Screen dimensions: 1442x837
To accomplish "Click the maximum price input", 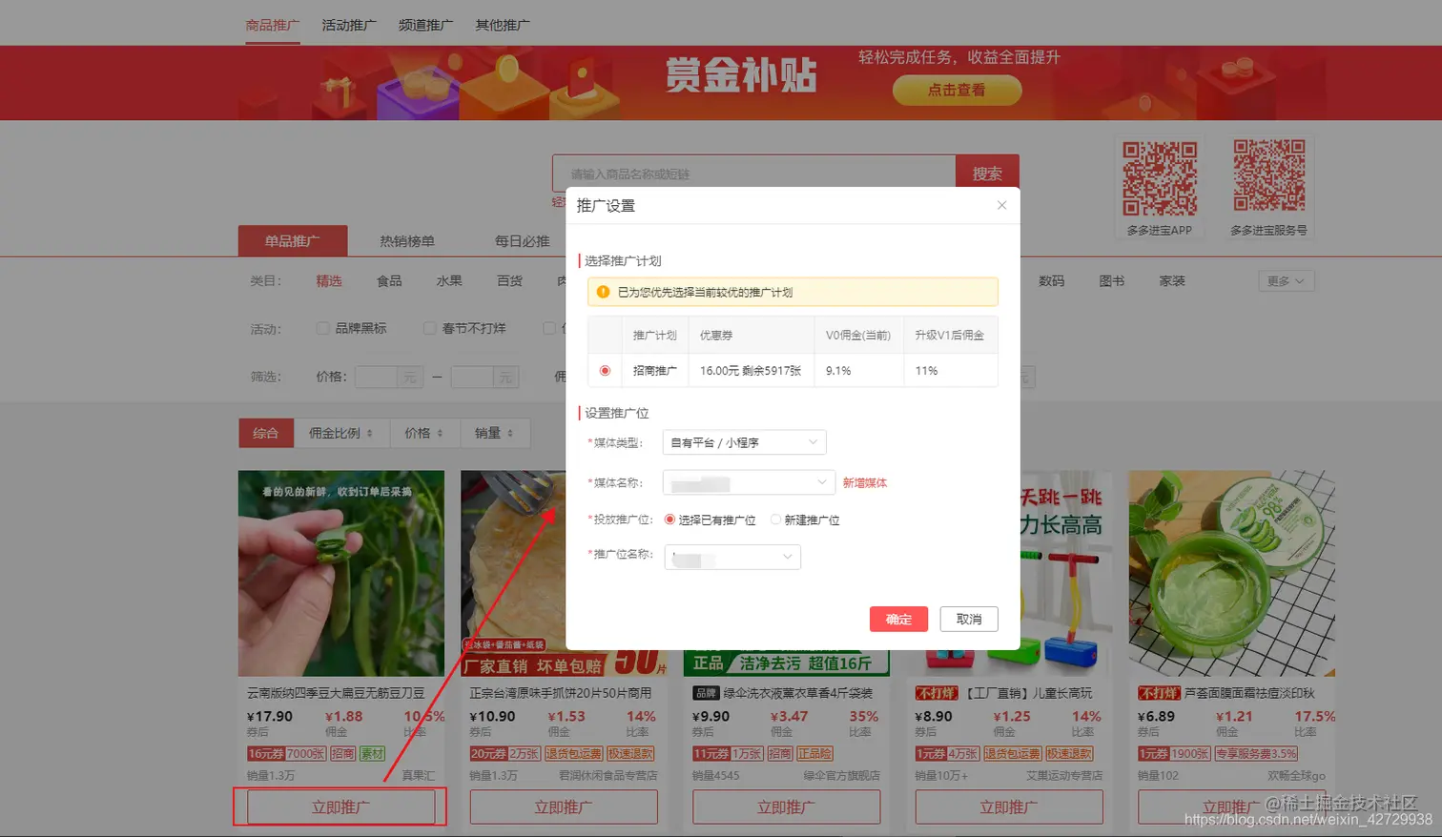I will coord(472,377).
